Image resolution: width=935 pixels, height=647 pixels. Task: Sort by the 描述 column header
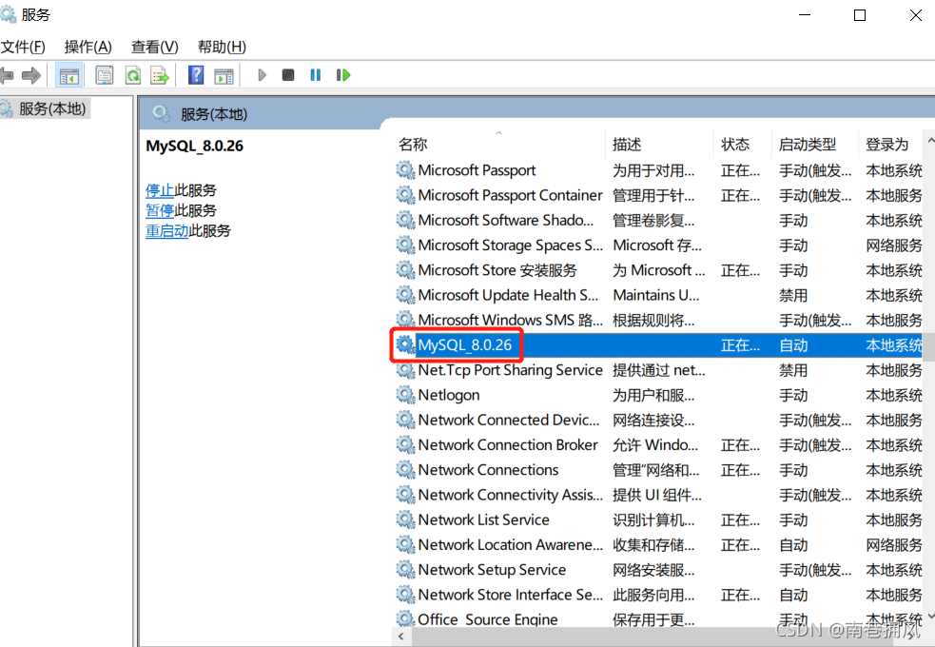(x=659, y=145)
